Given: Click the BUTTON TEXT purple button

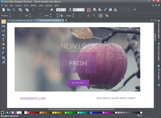Looking at the screenshot, I should click(78, 83).
